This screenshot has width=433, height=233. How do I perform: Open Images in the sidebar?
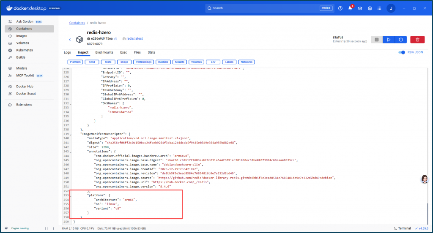(22, 36)
